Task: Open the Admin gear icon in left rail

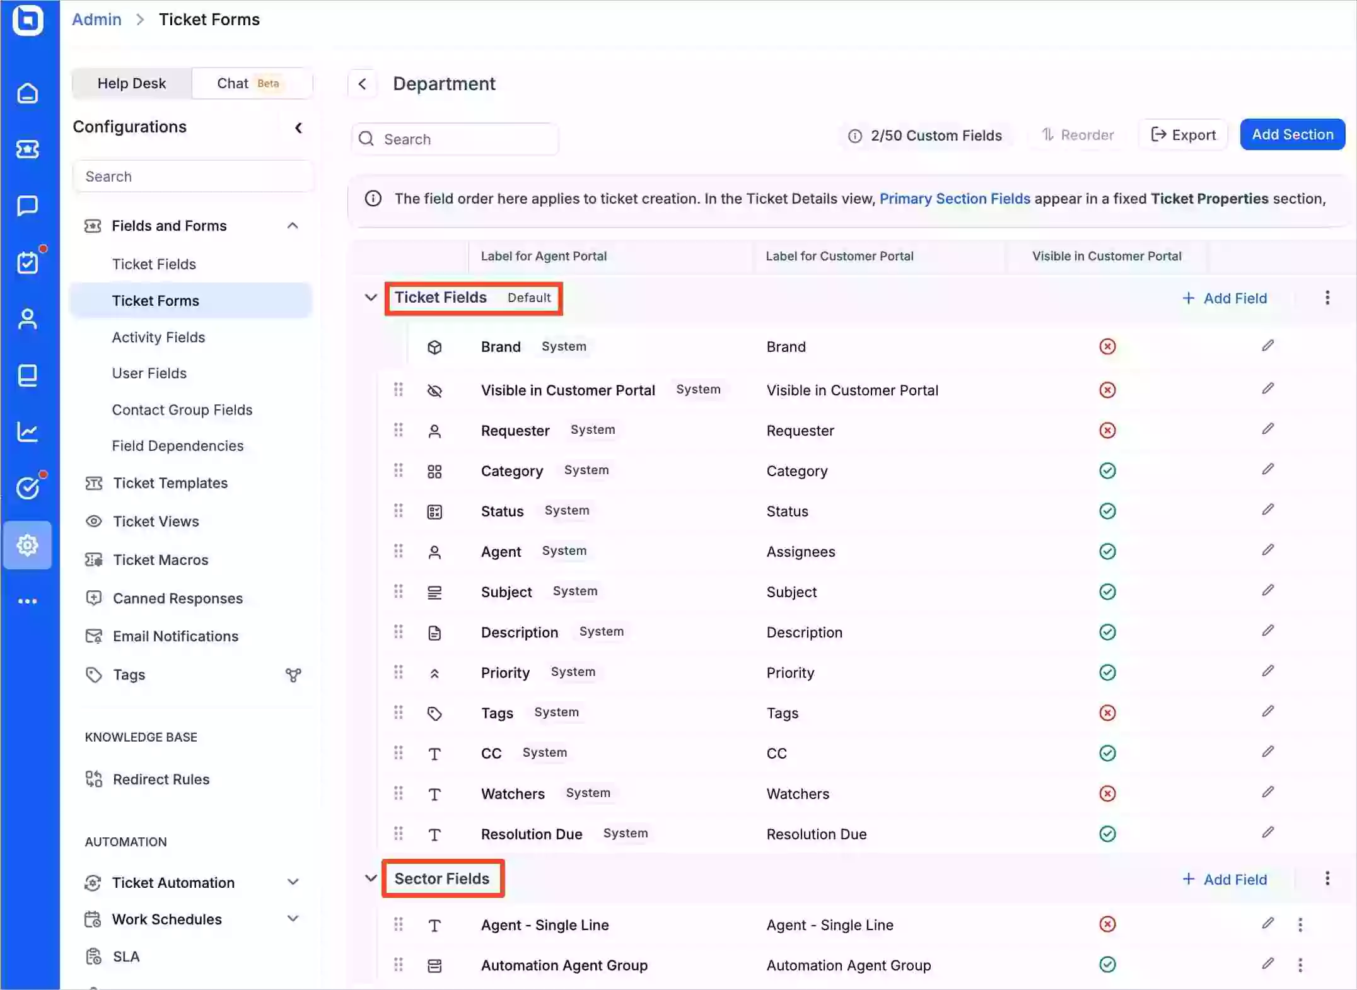Action: click(27, 545)
